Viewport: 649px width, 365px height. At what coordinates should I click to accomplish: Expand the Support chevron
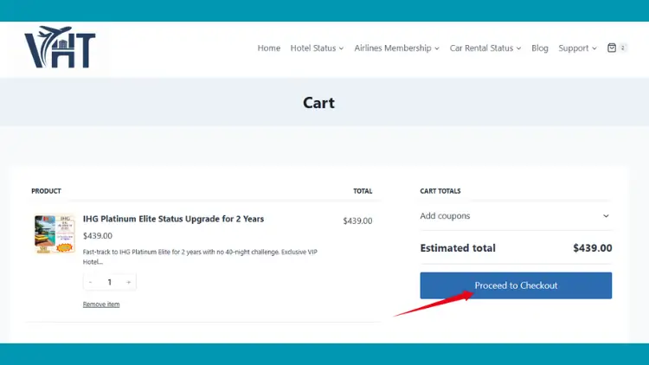coord(594,48)
